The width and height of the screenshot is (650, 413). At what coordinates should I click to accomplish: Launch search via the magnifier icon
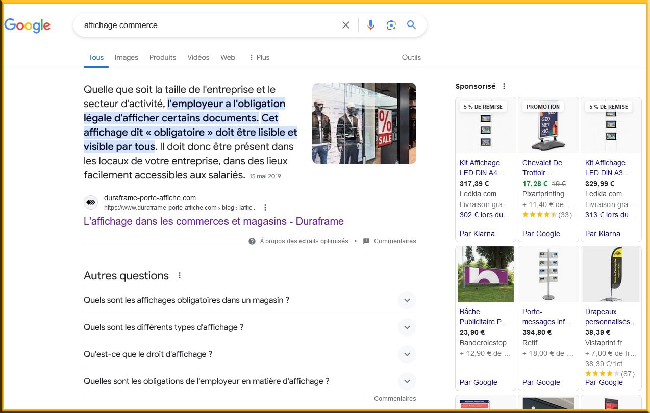(411, 24)
